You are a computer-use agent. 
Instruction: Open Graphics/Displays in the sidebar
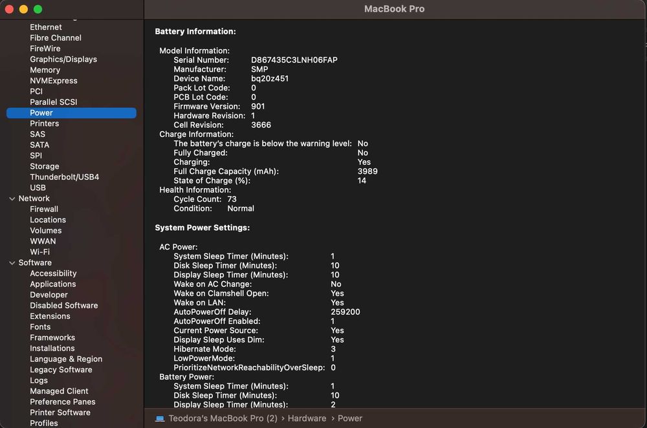click(63, 59)
